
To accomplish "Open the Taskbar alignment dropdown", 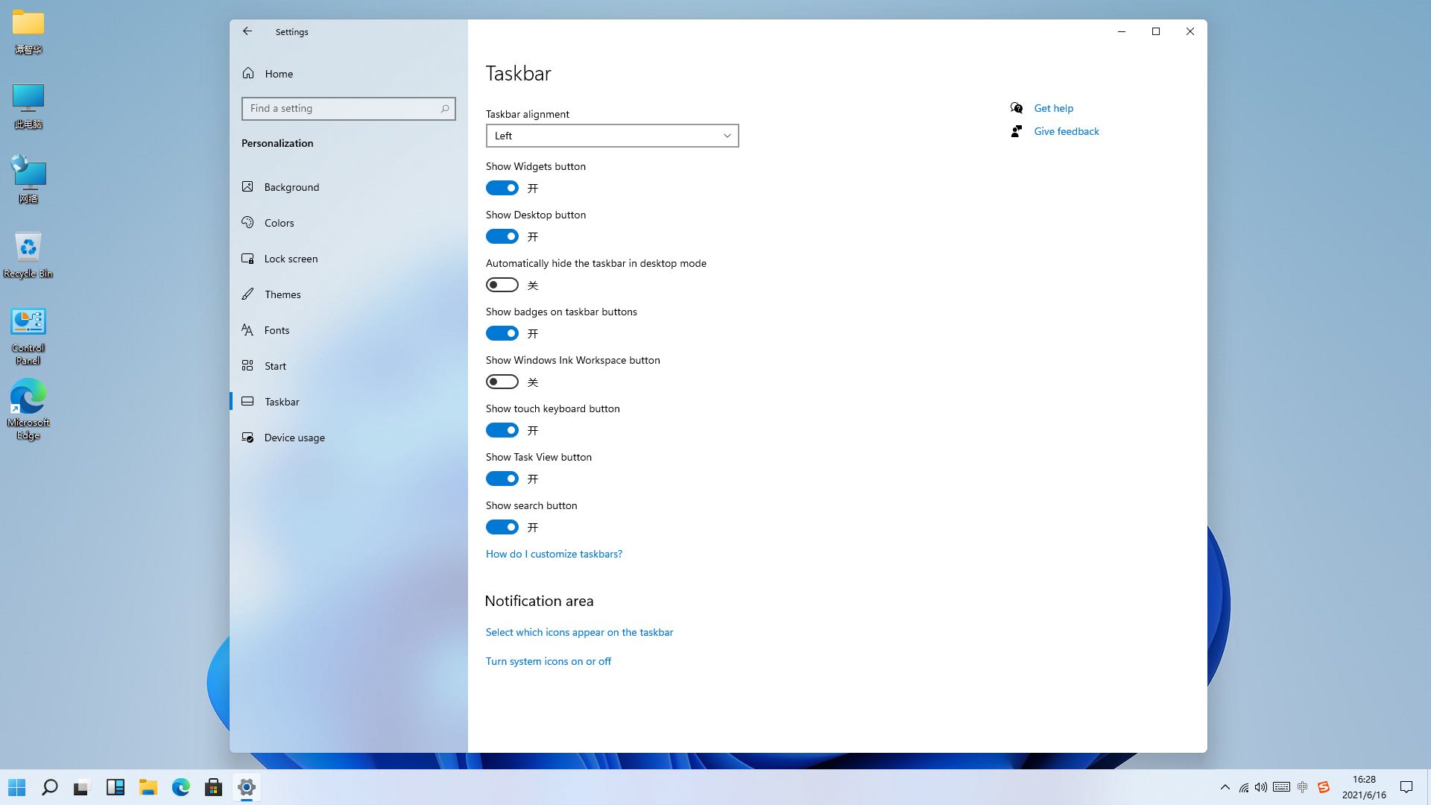I will tap(612, 136).
